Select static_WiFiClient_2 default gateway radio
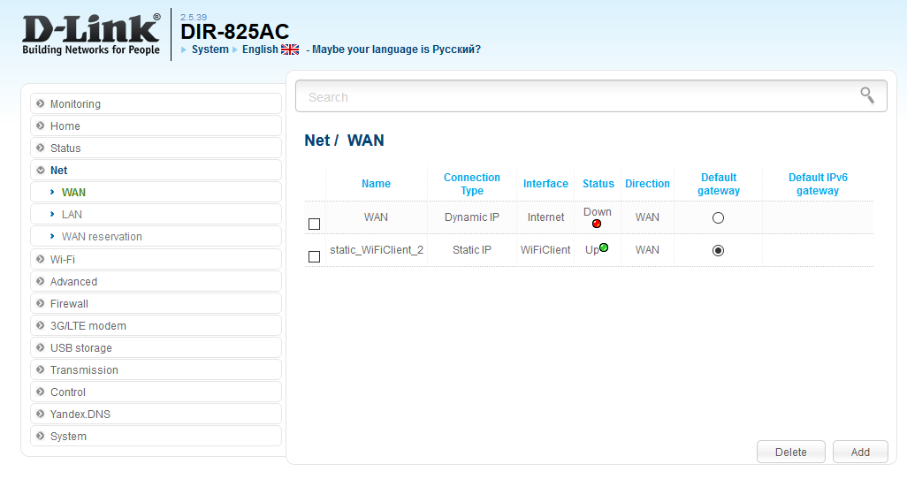The image size is (907, 487). [718, 250]
